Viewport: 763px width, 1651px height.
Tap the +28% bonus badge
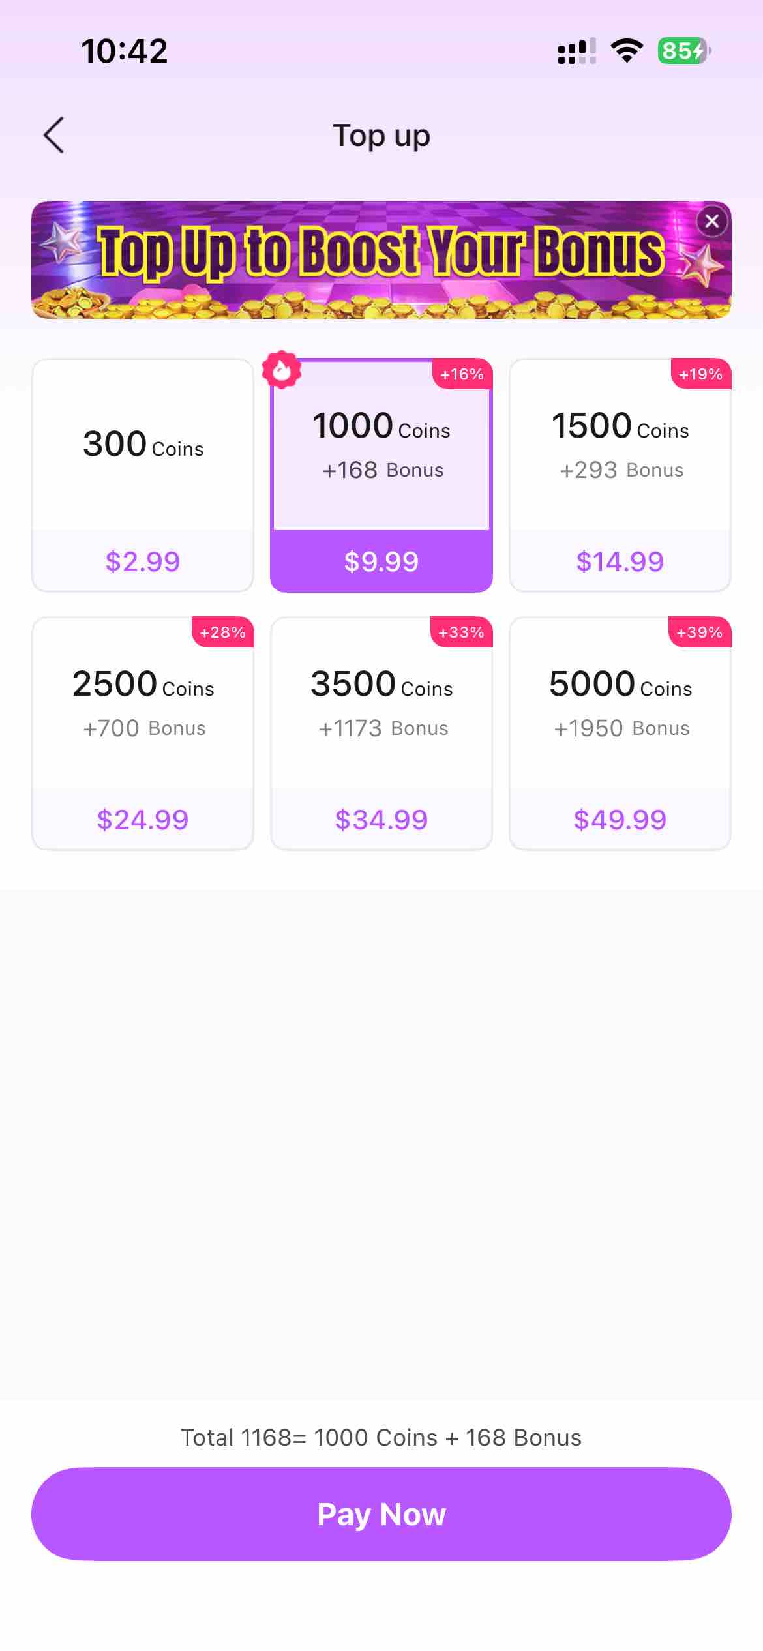[x=222, y=632]
